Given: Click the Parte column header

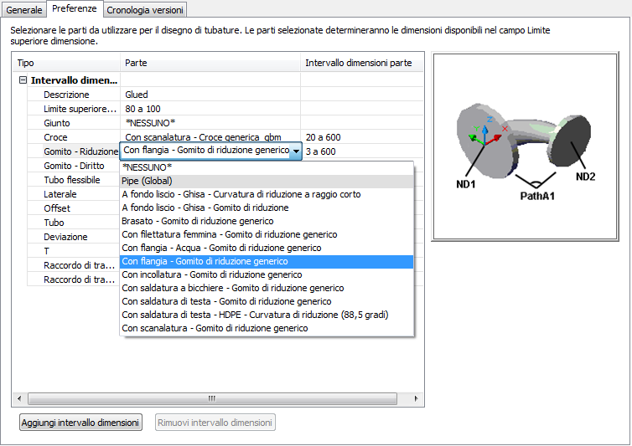Looking at the screenshot, I should pyautogui.click(x=210, y=63).
